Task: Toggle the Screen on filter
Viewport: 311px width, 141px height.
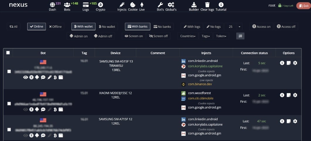Action: [134, 36]
